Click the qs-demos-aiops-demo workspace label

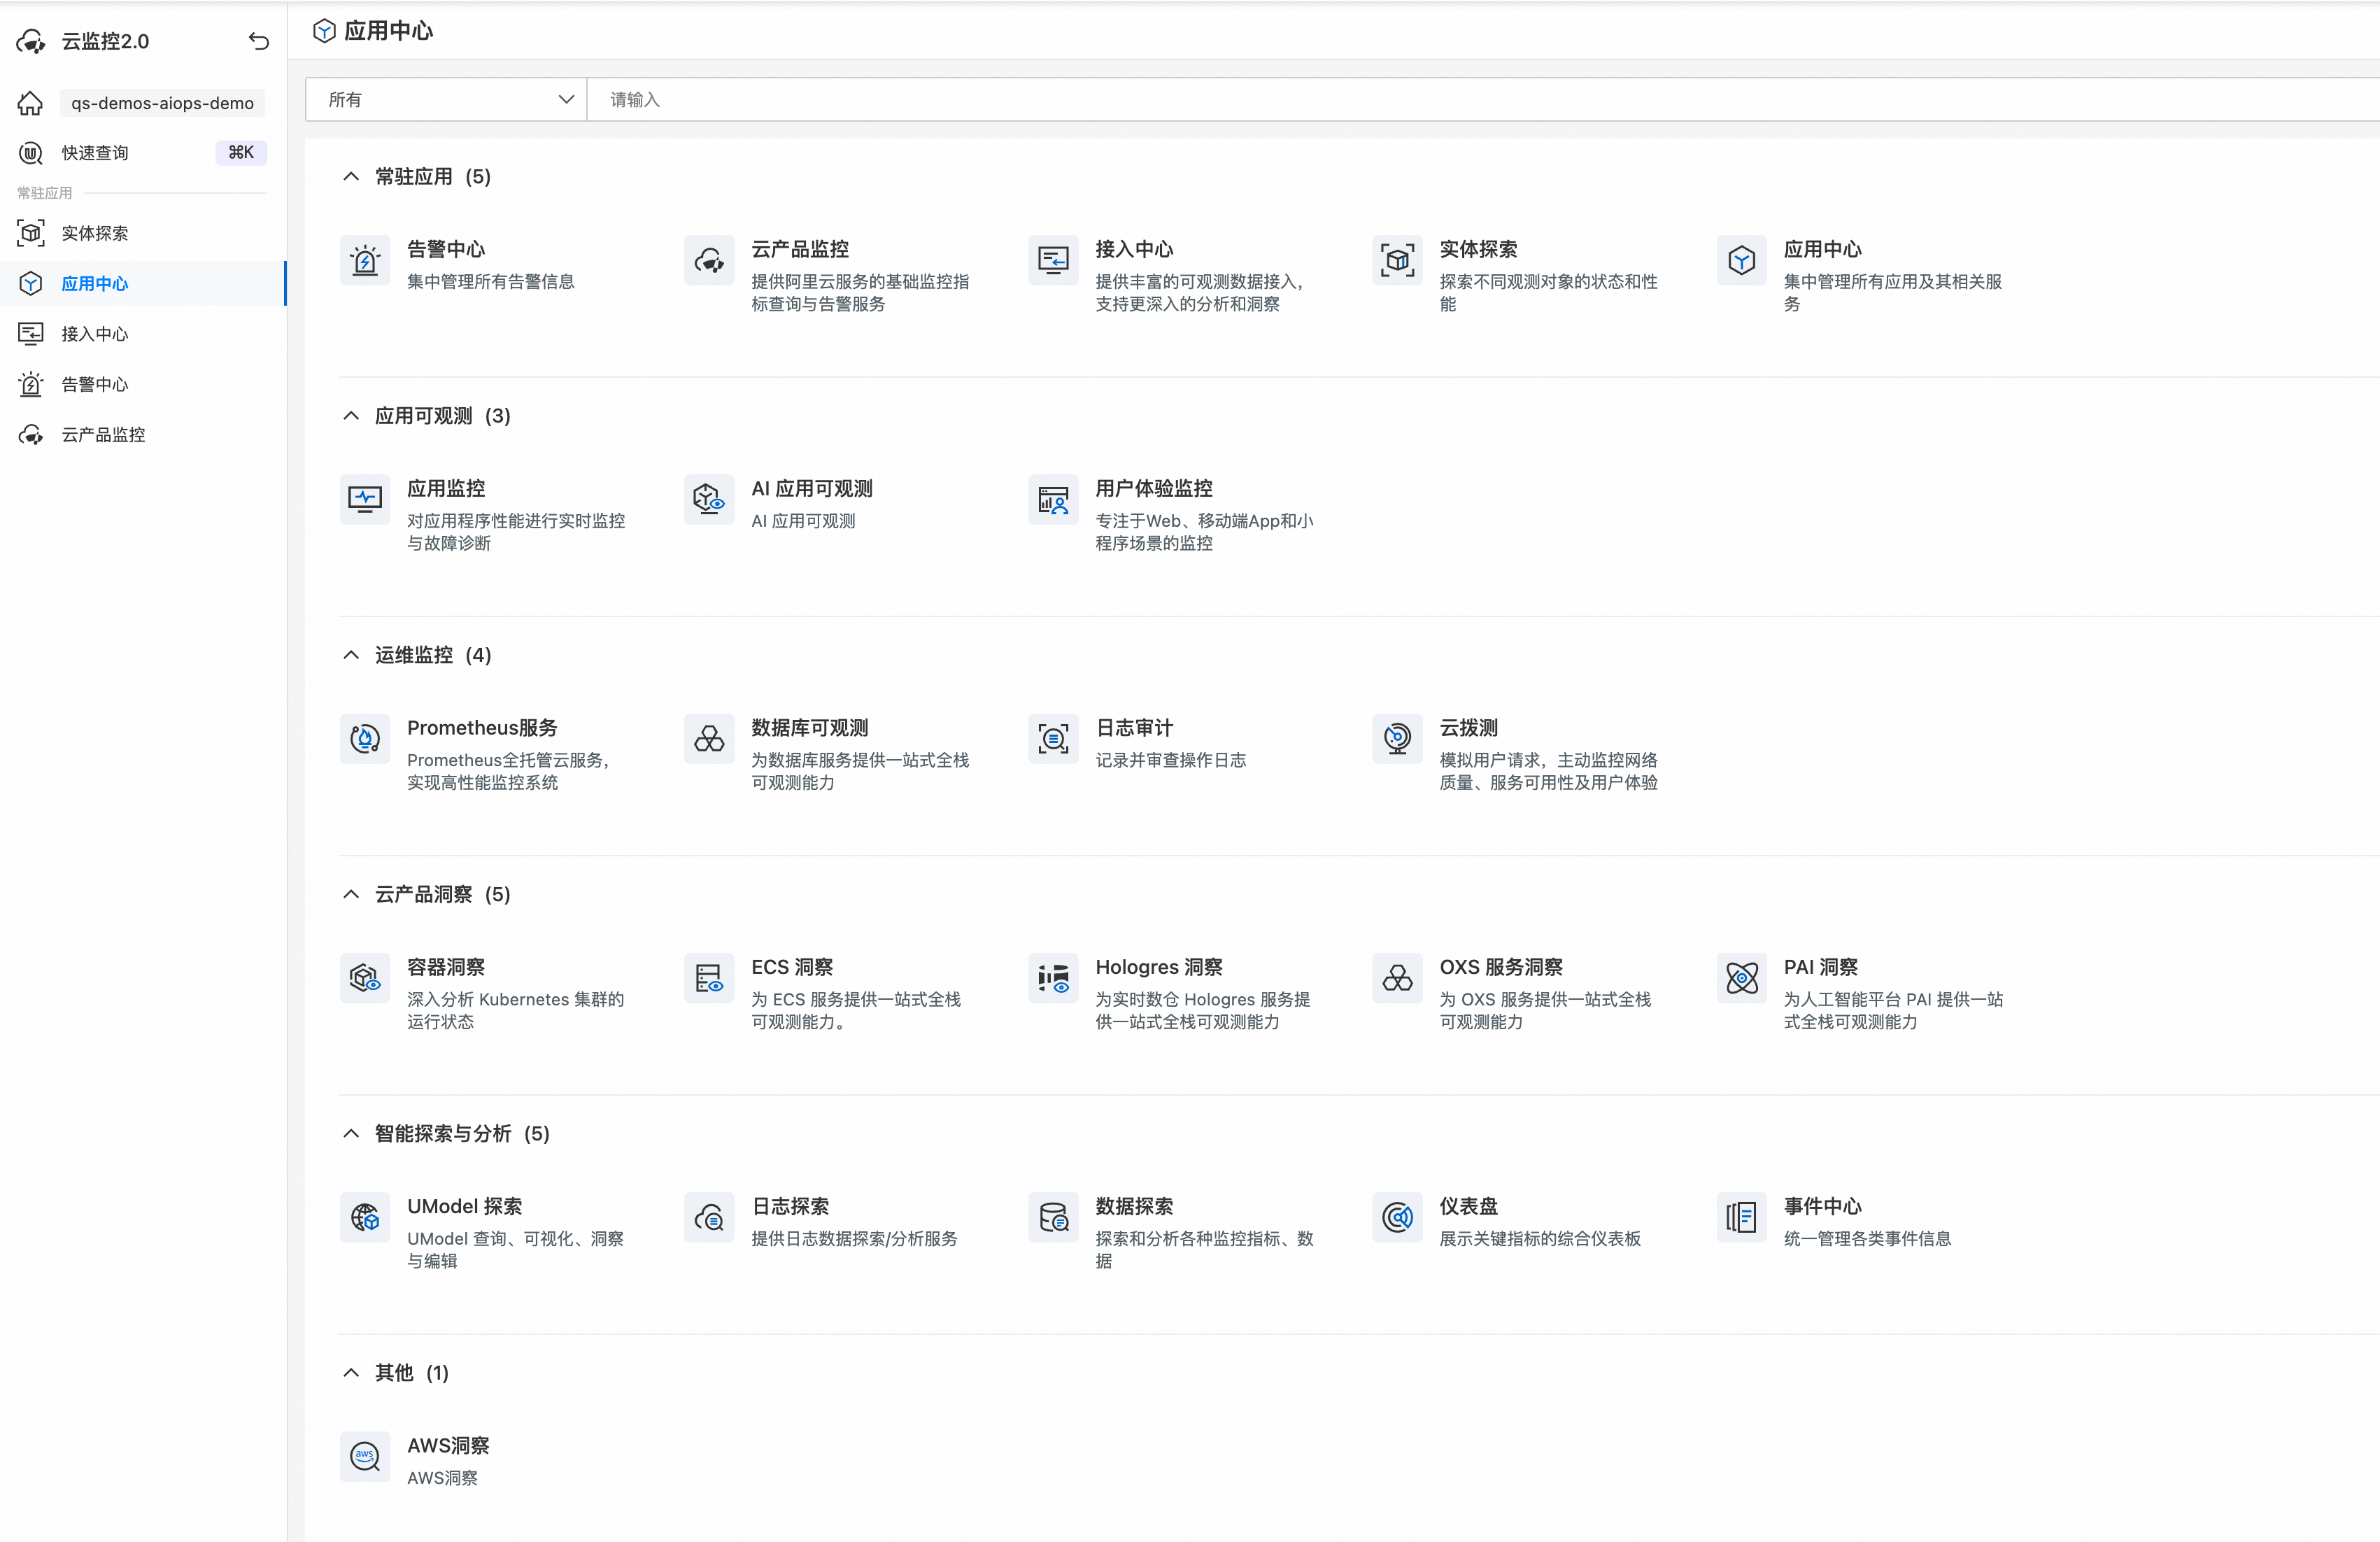pos(162,103)
